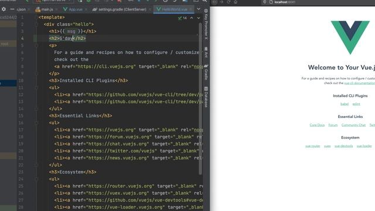Click the browser reload button
Screen dimensions: 375x211
tap(229, 2)
